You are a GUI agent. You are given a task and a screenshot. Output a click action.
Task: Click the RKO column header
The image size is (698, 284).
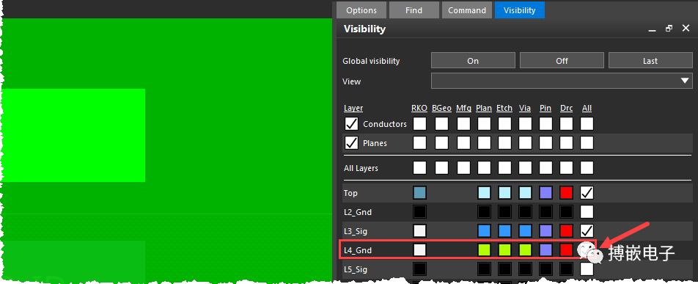(x=419, y=108)
